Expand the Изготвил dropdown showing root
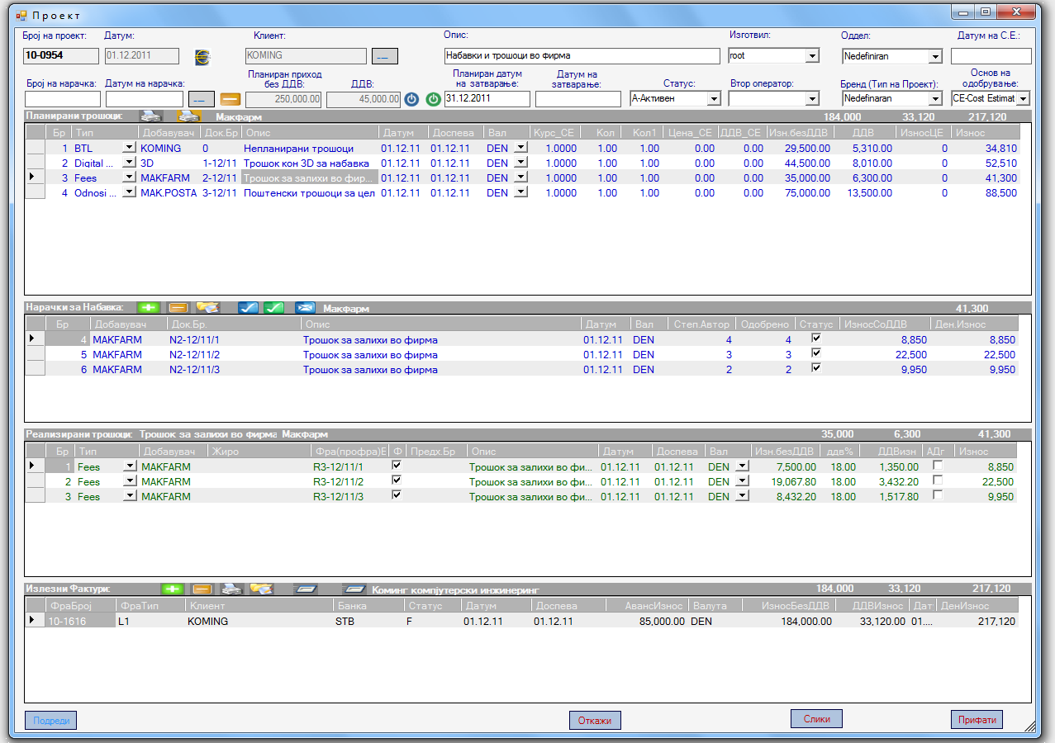 (x=811, y=56)
